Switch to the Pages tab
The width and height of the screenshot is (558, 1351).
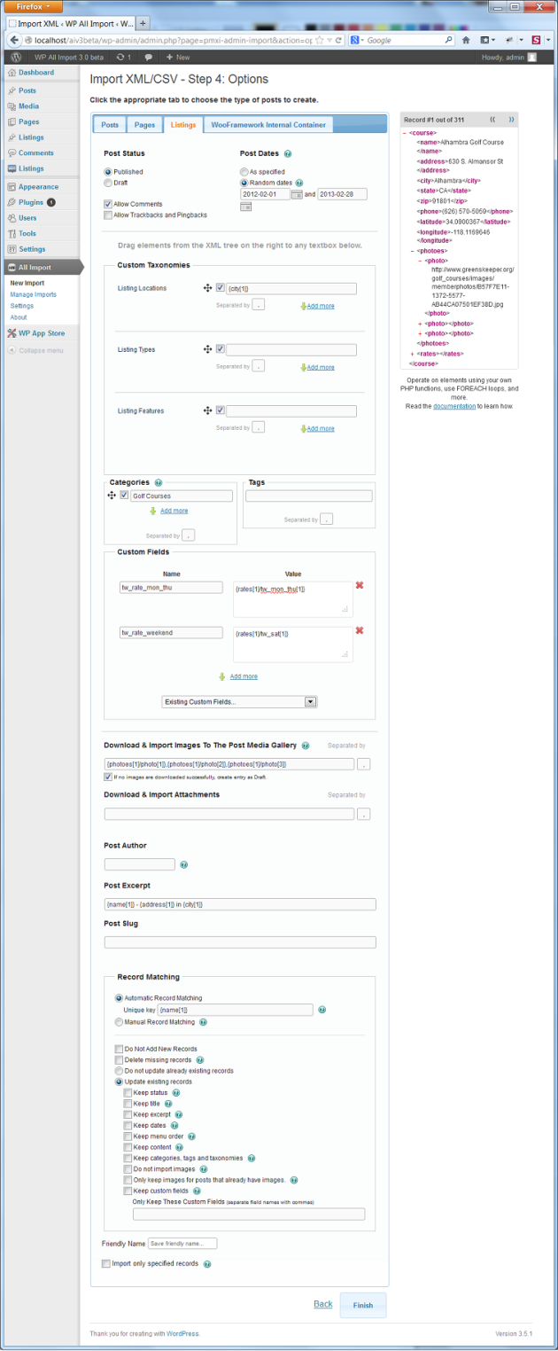pyautogui.click(x=144, y=125)
